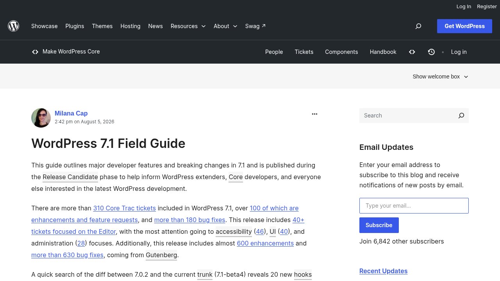Open the 40 UI tickets link
Viewport: 500px width, 281px height.
(x=284, y=231)
